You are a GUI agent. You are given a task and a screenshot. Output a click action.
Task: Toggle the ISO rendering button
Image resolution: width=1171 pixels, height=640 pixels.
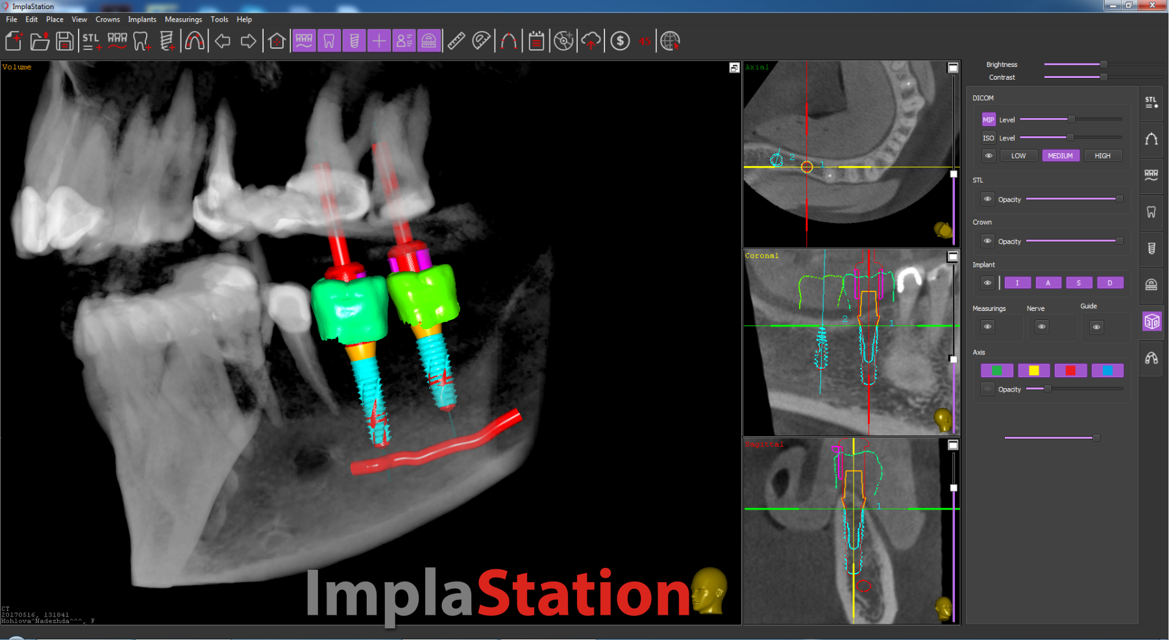pos(988,138)
